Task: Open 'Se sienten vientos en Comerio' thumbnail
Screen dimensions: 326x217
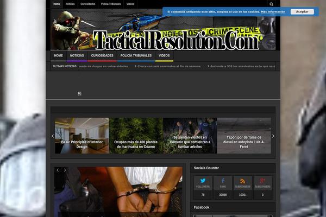Action: coord(190,136)
